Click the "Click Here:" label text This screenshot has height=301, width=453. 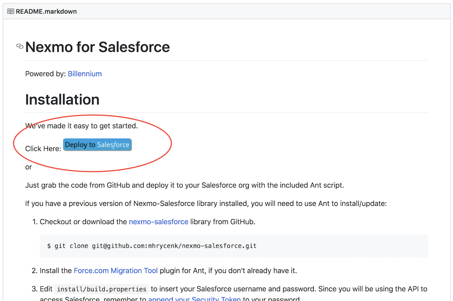43,149
